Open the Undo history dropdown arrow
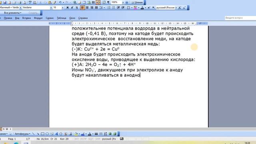Screen dimensions: 256x144 point(63,2)
